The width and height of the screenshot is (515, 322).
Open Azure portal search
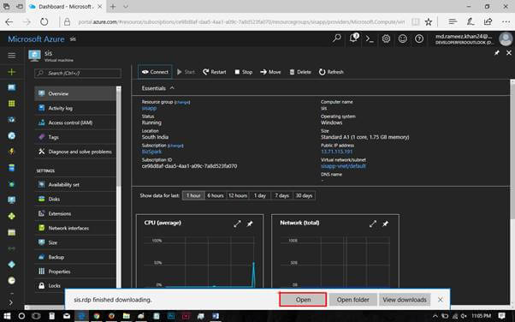pyautogui.click(x=337, y=39)
